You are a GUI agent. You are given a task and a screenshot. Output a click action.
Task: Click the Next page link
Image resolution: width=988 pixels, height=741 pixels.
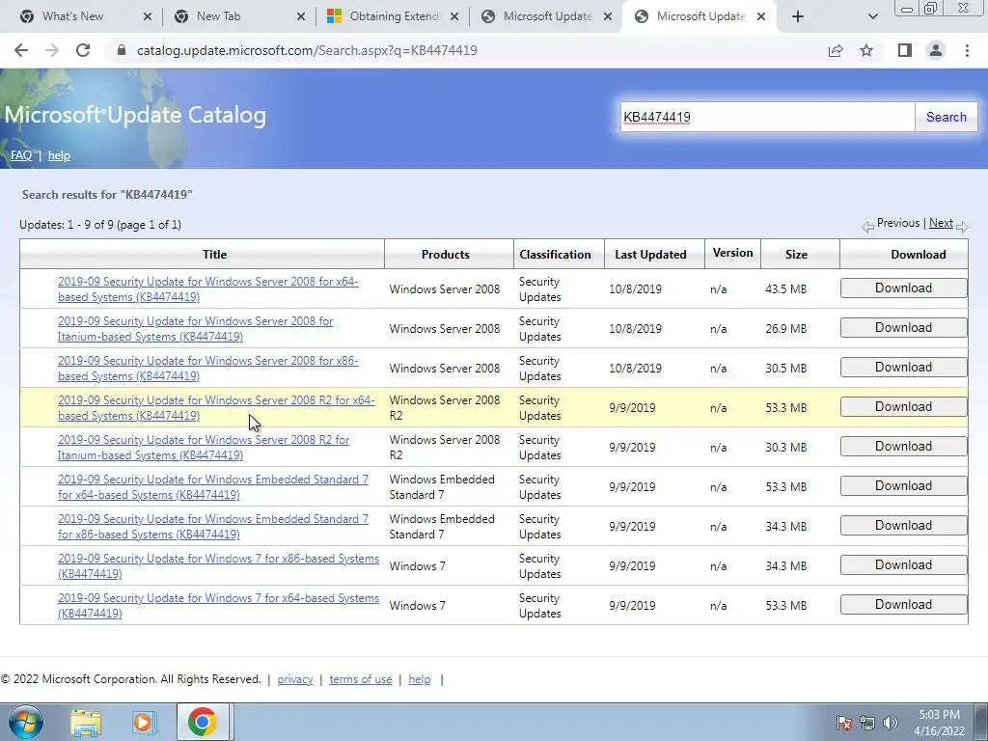pyautogui.click(x=941, y=223)
